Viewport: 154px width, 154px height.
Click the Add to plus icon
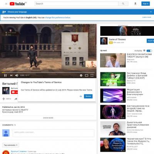coord(4,99)
